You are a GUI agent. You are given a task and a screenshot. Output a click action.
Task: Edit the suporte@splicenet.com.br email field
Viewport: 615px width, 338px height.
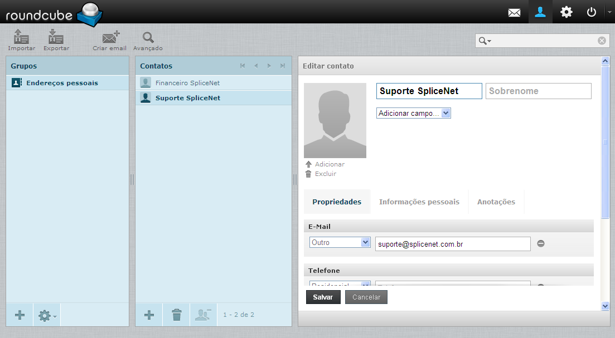click(453, 244)
